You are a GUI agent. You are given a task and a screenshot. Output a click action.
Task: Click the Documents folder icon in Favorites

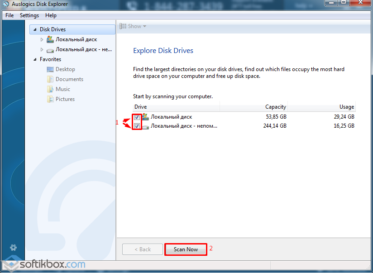coord(50,79)
